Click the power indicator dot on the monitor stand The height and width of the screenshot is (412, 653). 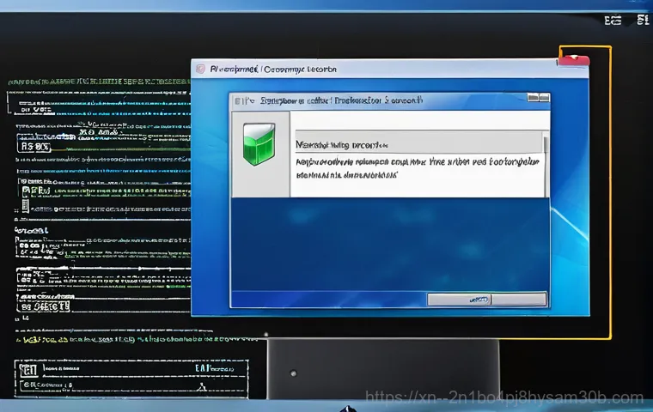[x=294, y=374]
